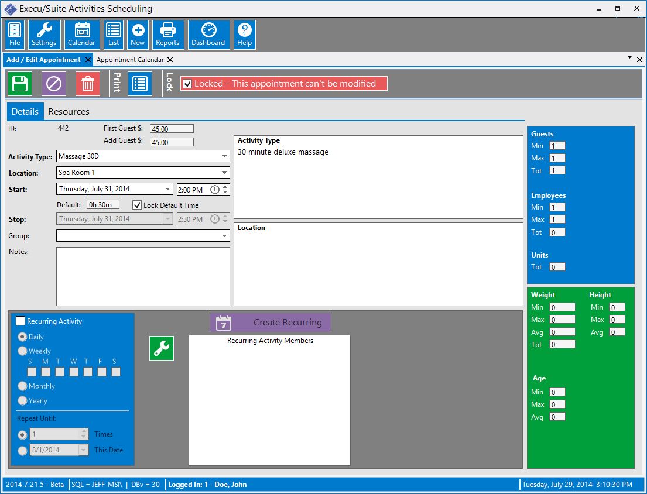Expand the Activity Type dropdown
Screen dimensions: 647x494
point(224,156)
